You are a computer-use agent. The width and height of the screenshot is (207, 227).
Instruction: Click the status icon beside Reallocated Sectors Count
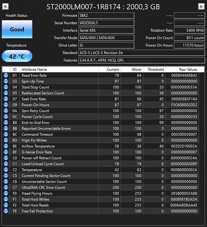[6, 93]
